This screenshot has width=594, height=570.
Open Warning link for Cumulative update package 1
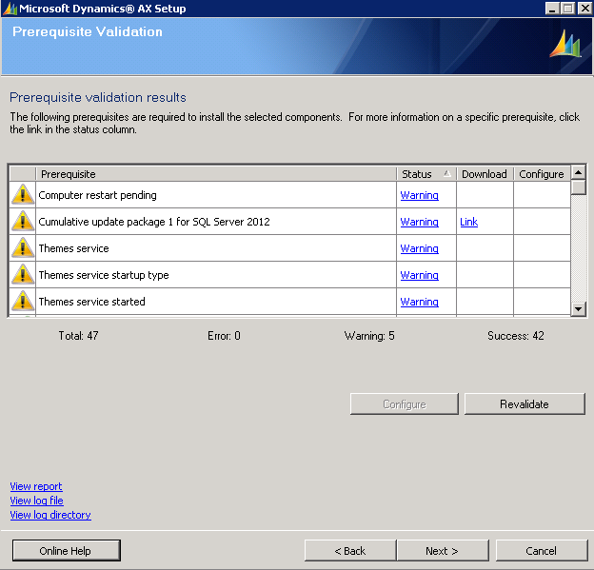click(x=420, y=222)
